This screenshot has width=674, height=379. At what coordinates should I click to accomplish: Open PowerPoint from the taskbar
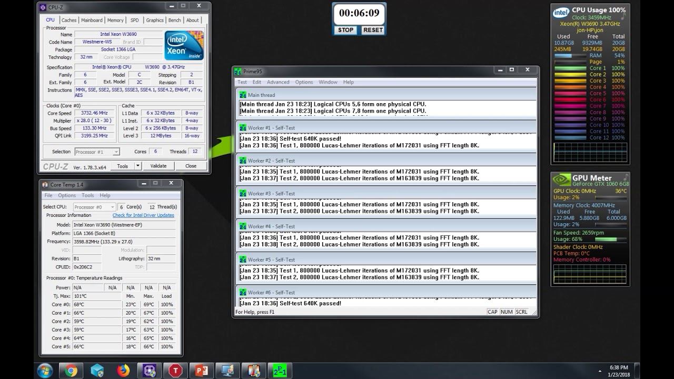(x=201, y=371)
